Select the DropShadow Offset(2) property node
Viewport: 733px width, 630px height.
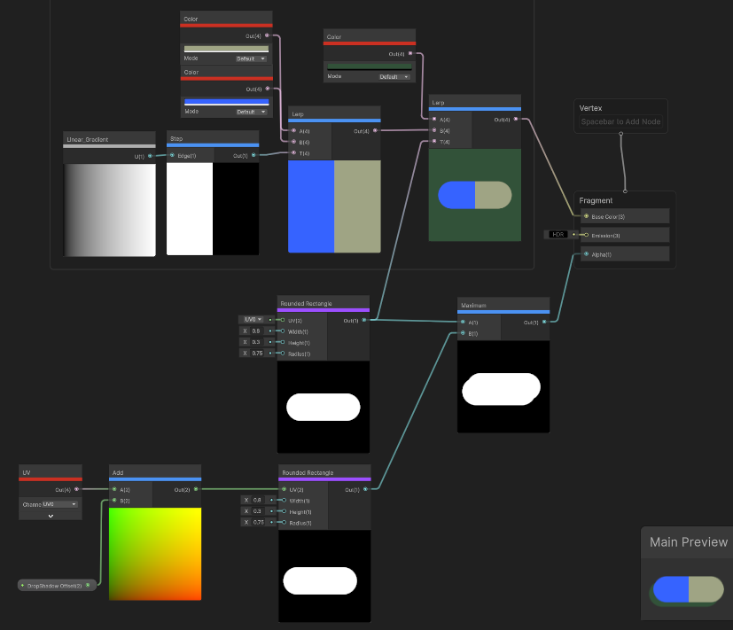coord(55,586)
